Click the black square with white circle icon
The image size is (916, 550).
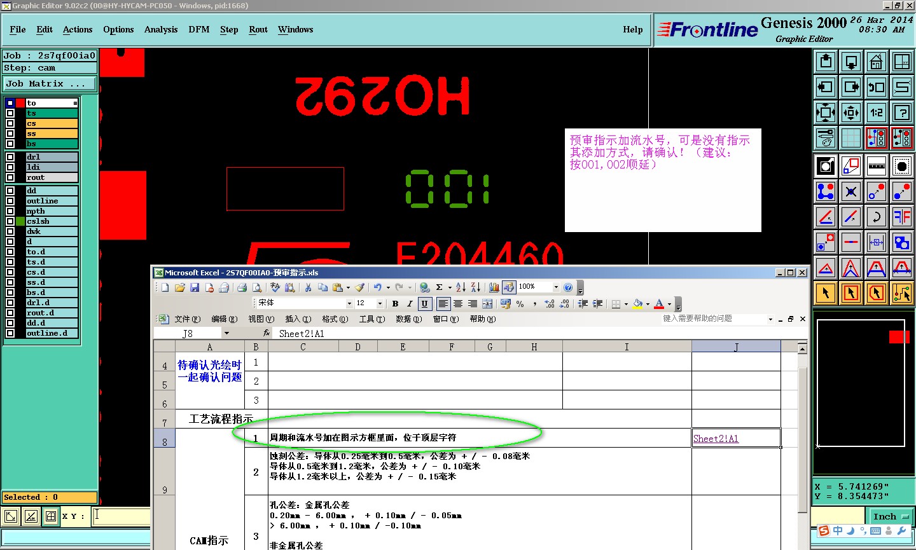826,166
